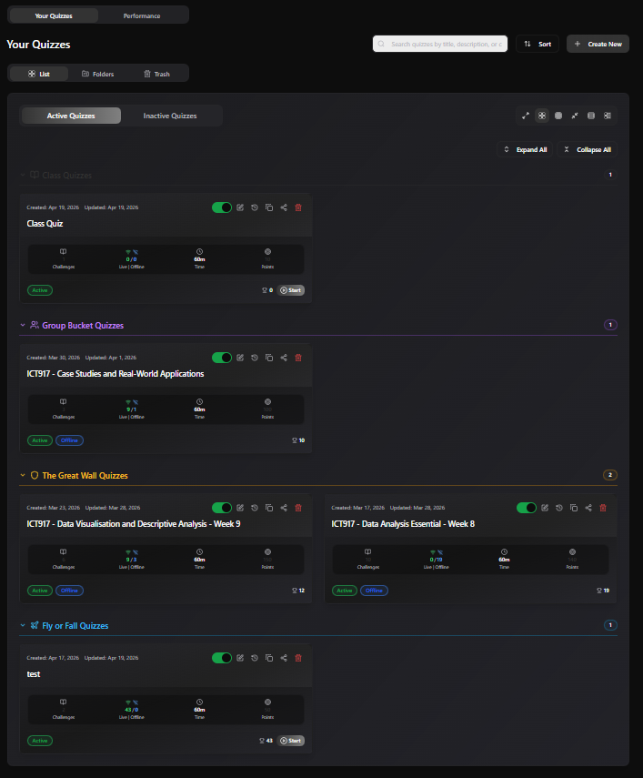Viewport: 643px width, 778px height.
Task: View history of Case Studies quiz
Action: [255, 358]
